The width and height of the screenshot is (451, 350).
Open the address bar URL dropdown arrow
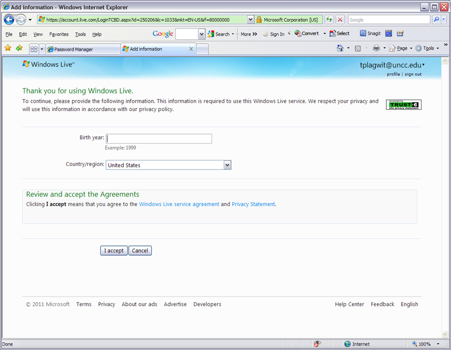click(250, 20)
